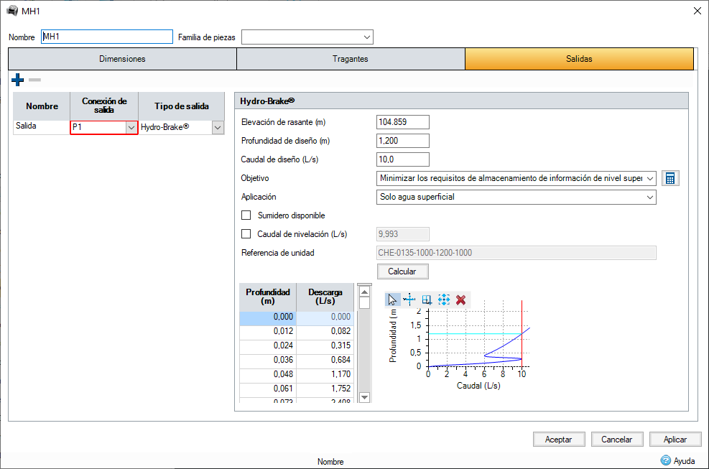Click the Conexión de salida column header
The width and height of the screenshot is (709, 469).
104,106
